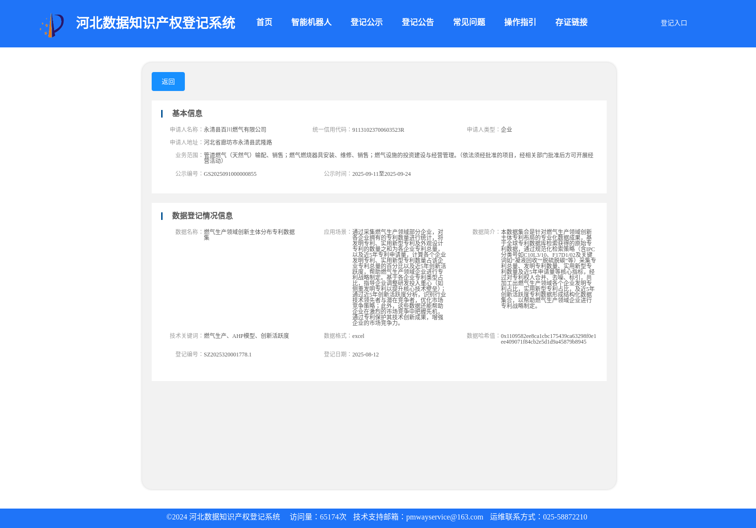Open the 常见问题 page

469,22
